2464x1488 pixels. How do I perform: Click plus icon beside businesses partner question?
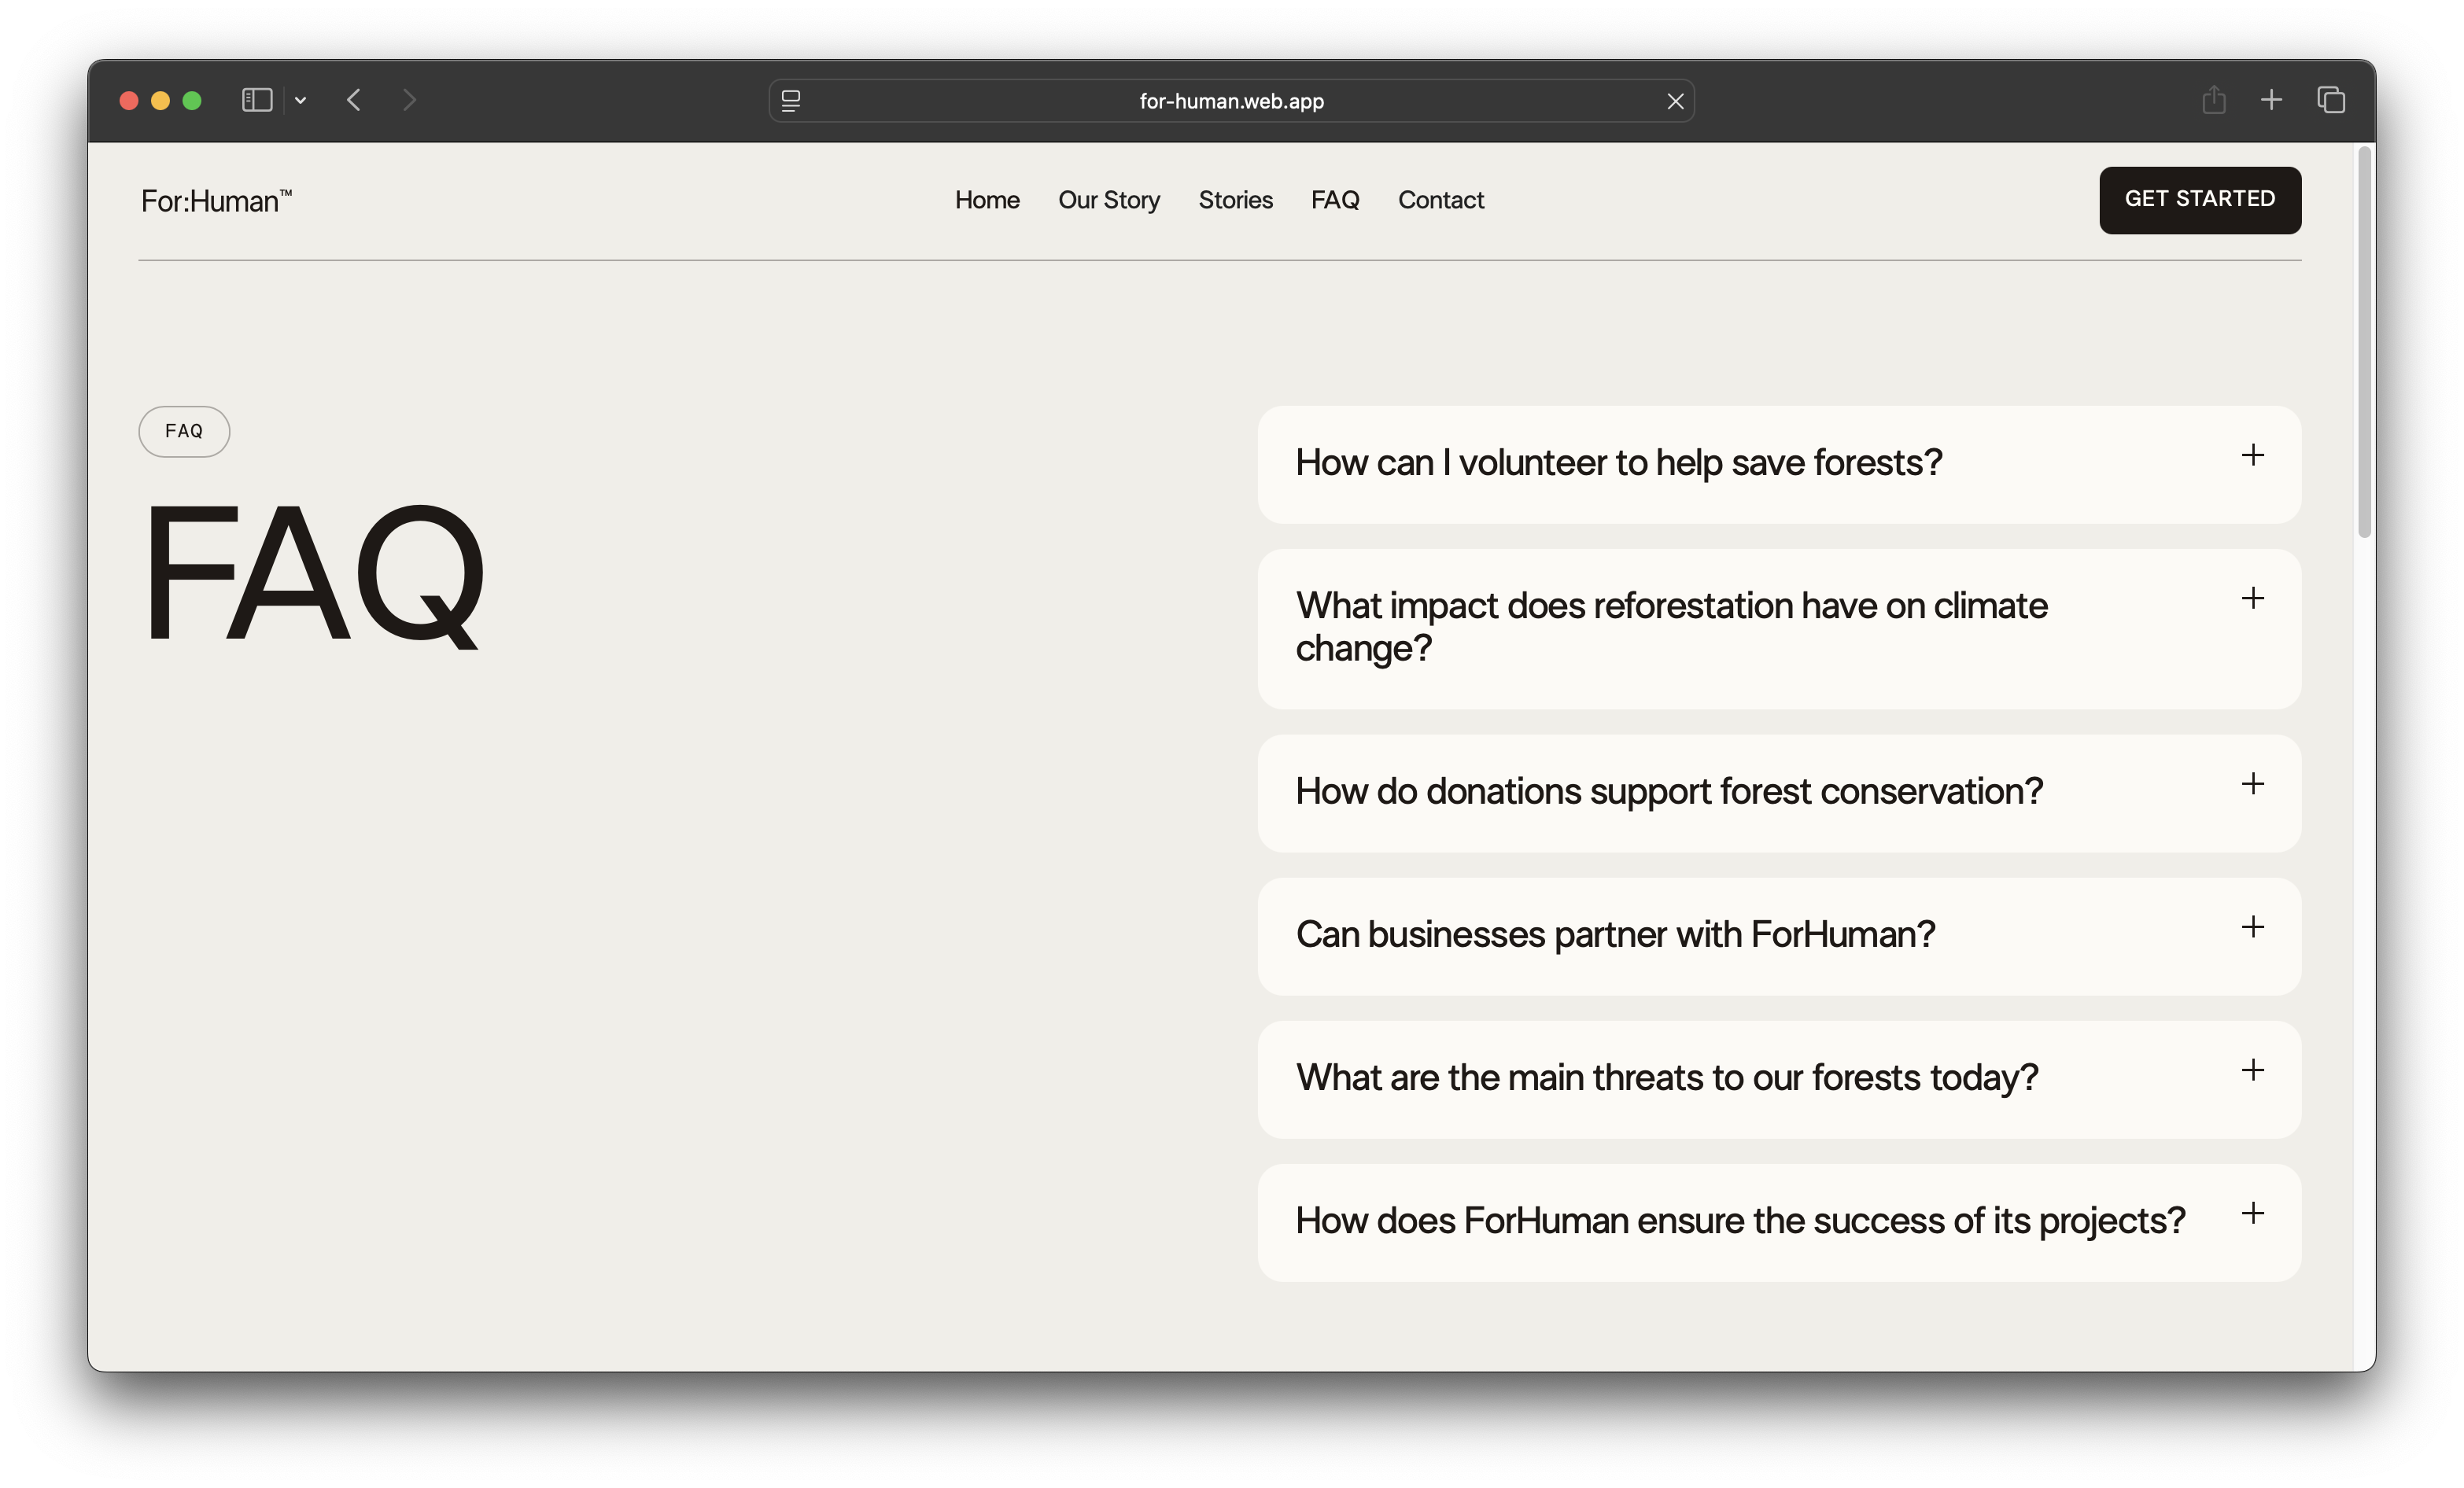2252,926
